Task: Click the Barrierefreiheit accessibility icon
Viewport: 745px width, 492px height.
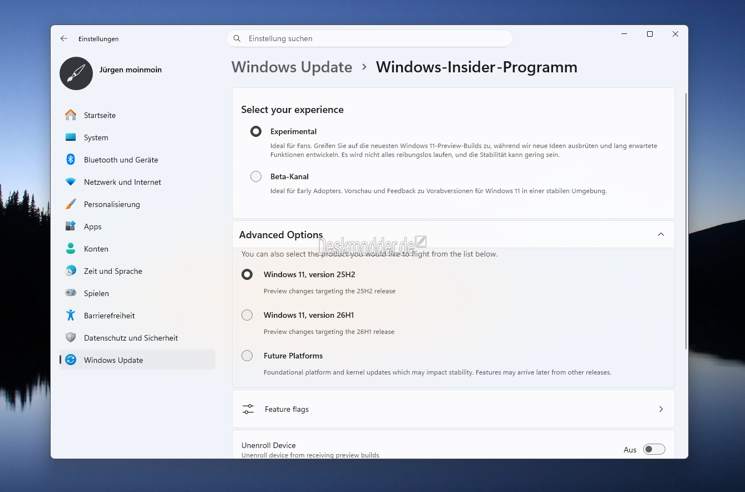Action: (x=71, y=316)
